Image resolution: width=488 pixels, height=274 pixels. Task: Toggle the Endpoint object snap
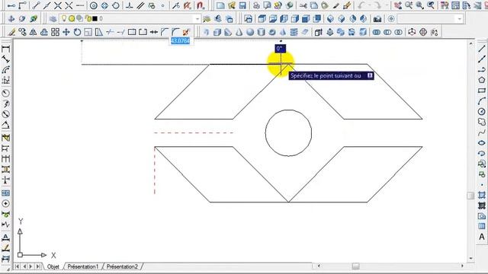36,5
